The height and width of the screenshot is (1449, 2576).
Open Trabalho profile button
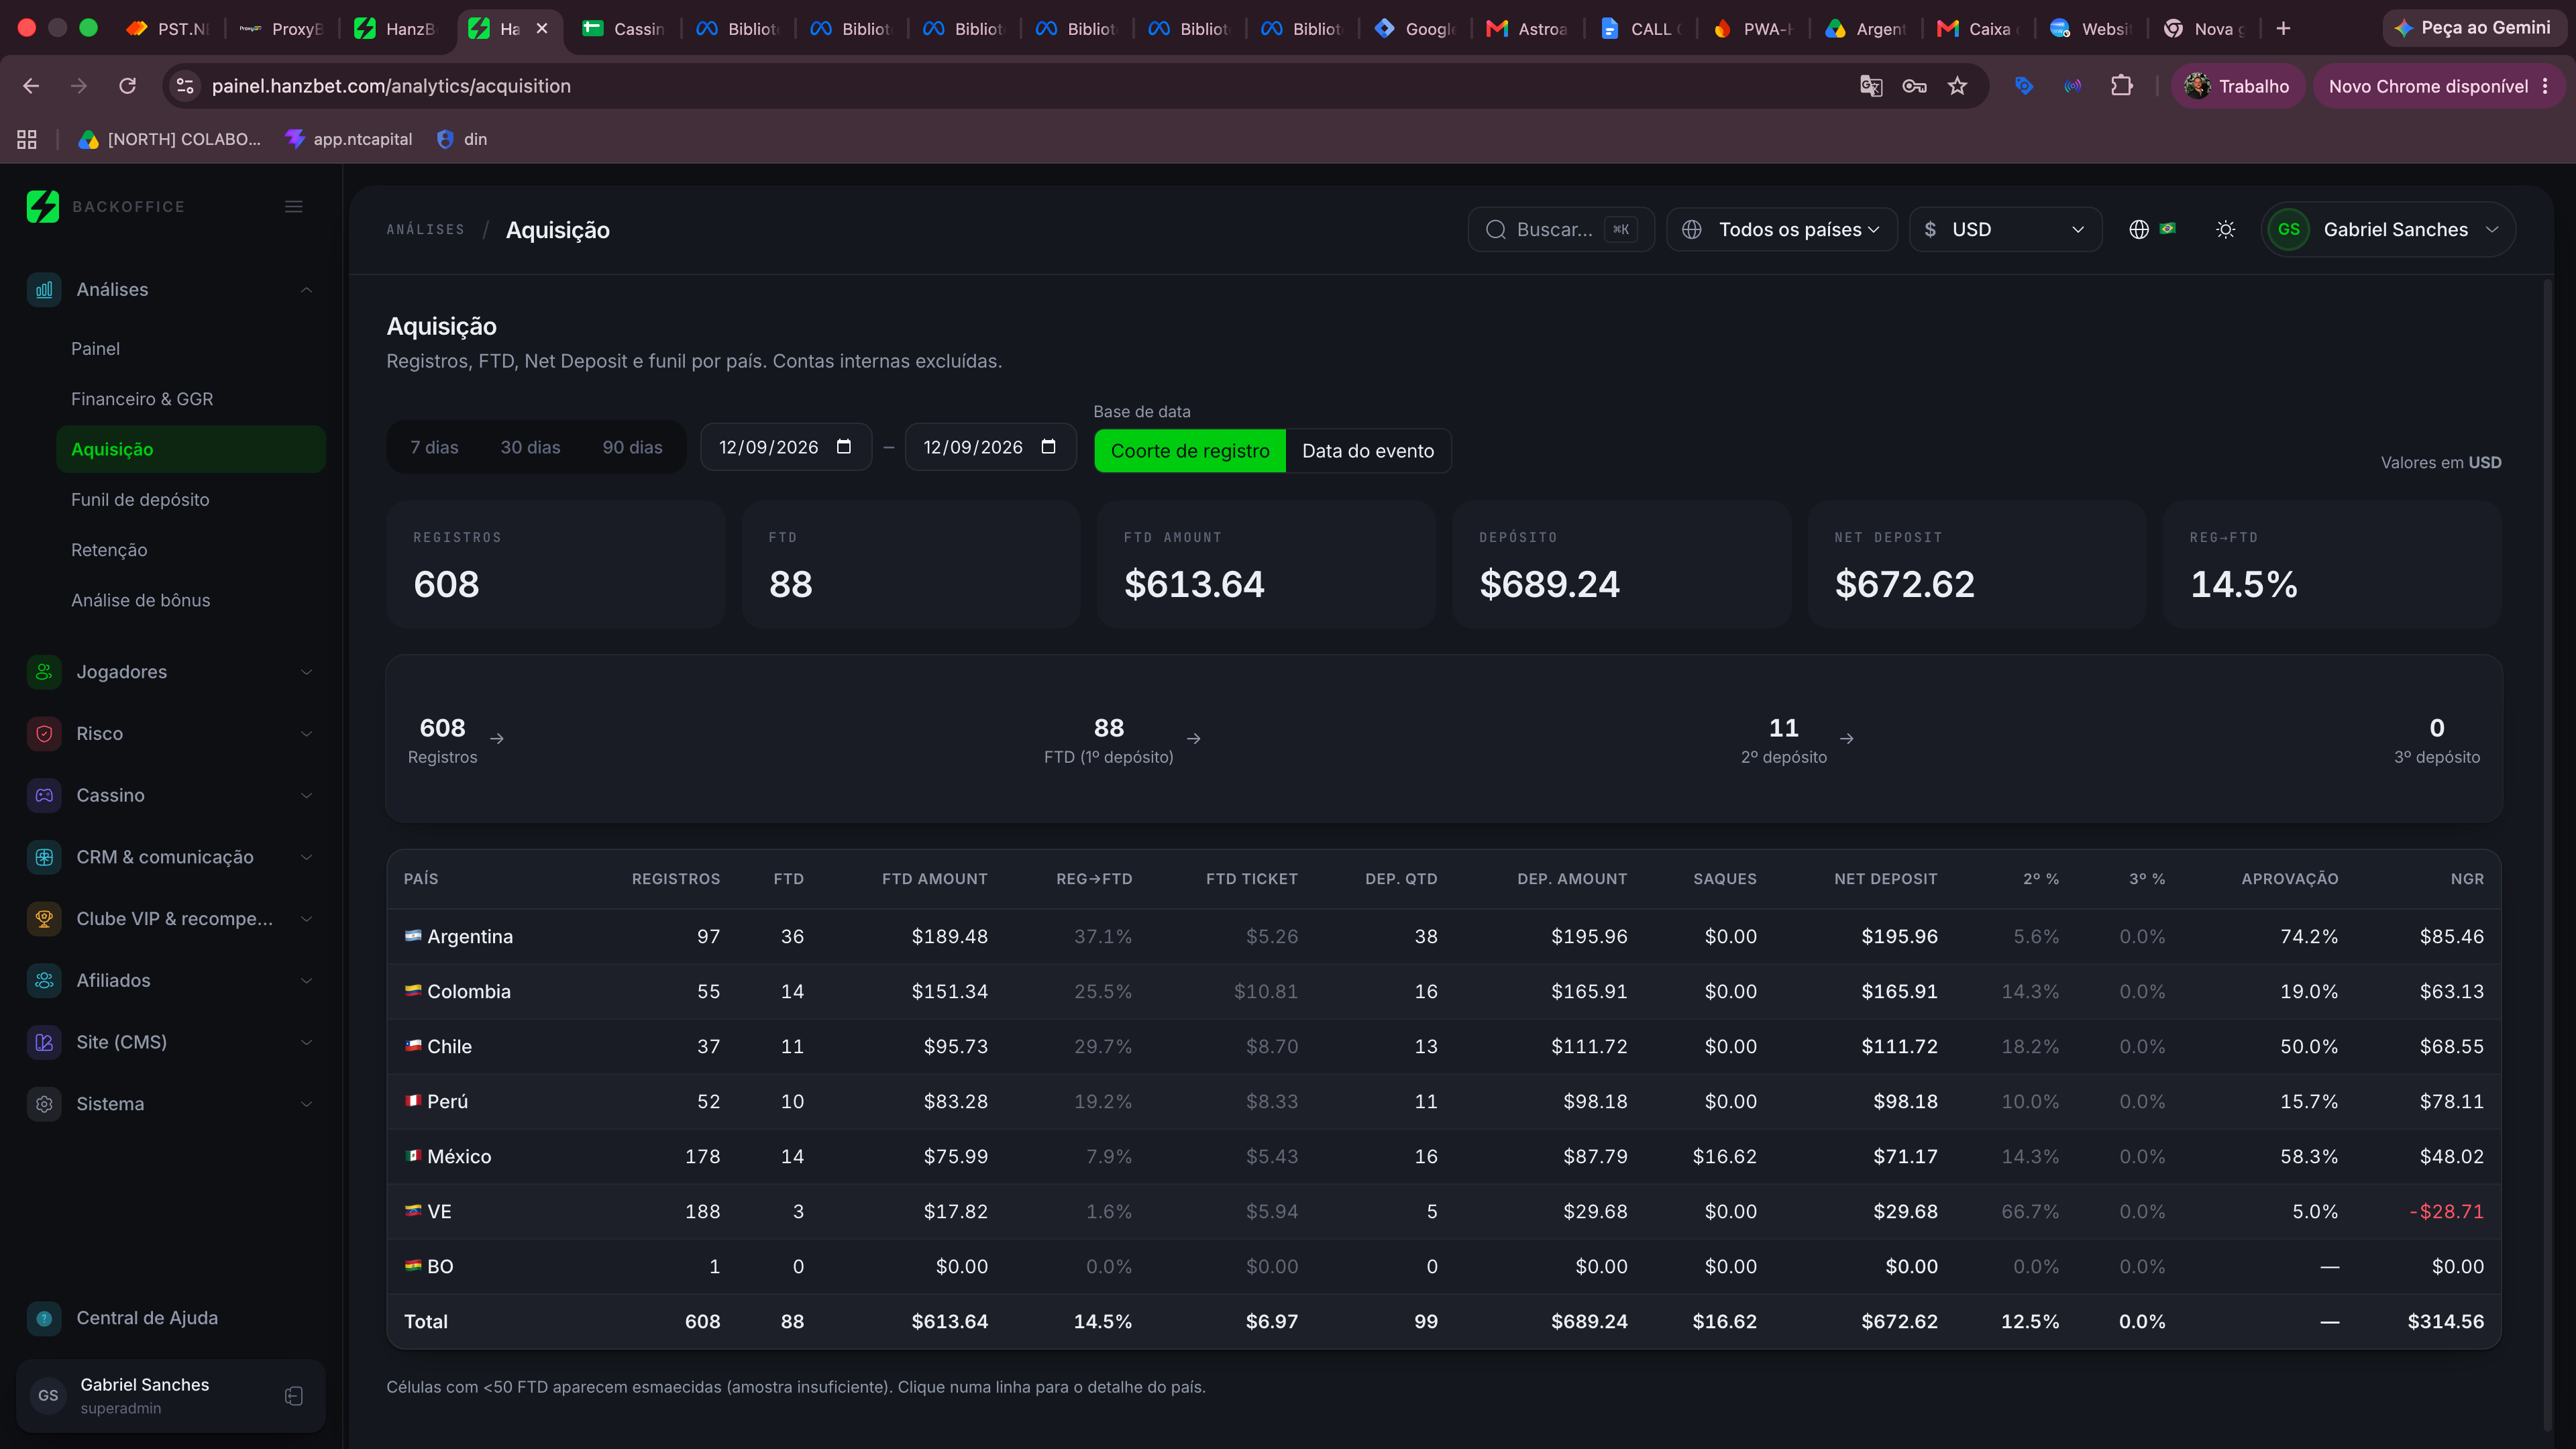click(x=2238, y=86)
